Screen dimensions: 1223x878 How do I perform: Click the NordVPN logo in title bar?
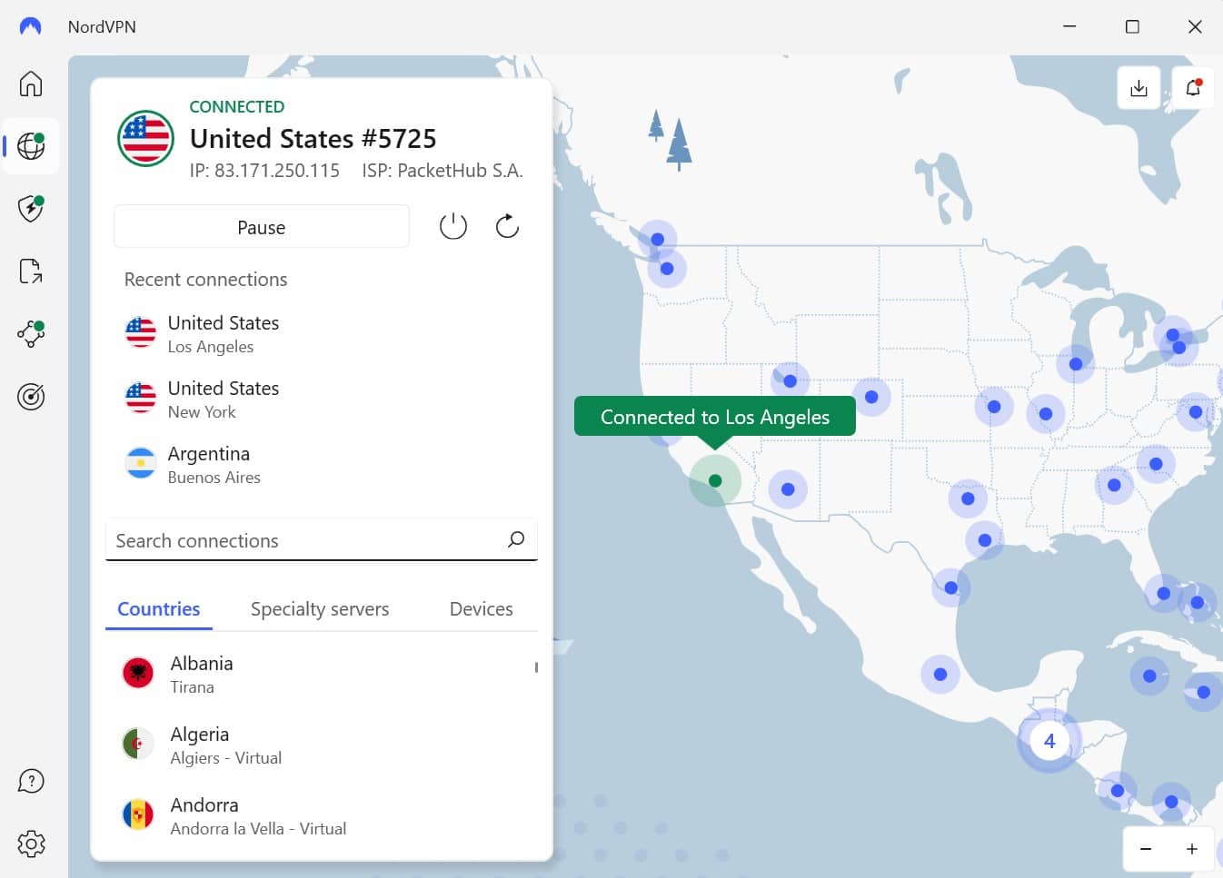30,26
